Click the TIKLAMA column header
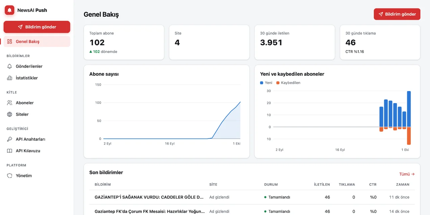The image size is (430, 215). [347, 185]
